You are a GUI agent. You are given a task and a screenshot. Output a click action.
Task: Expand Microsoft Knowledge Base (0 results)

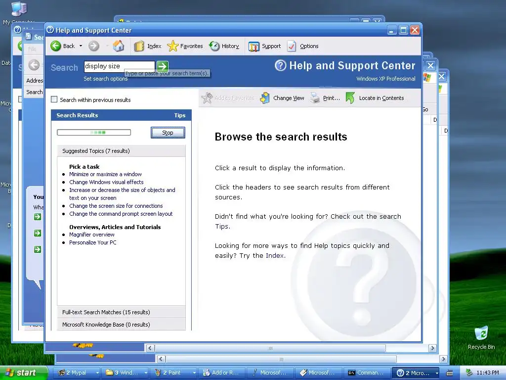click(122, 325)
